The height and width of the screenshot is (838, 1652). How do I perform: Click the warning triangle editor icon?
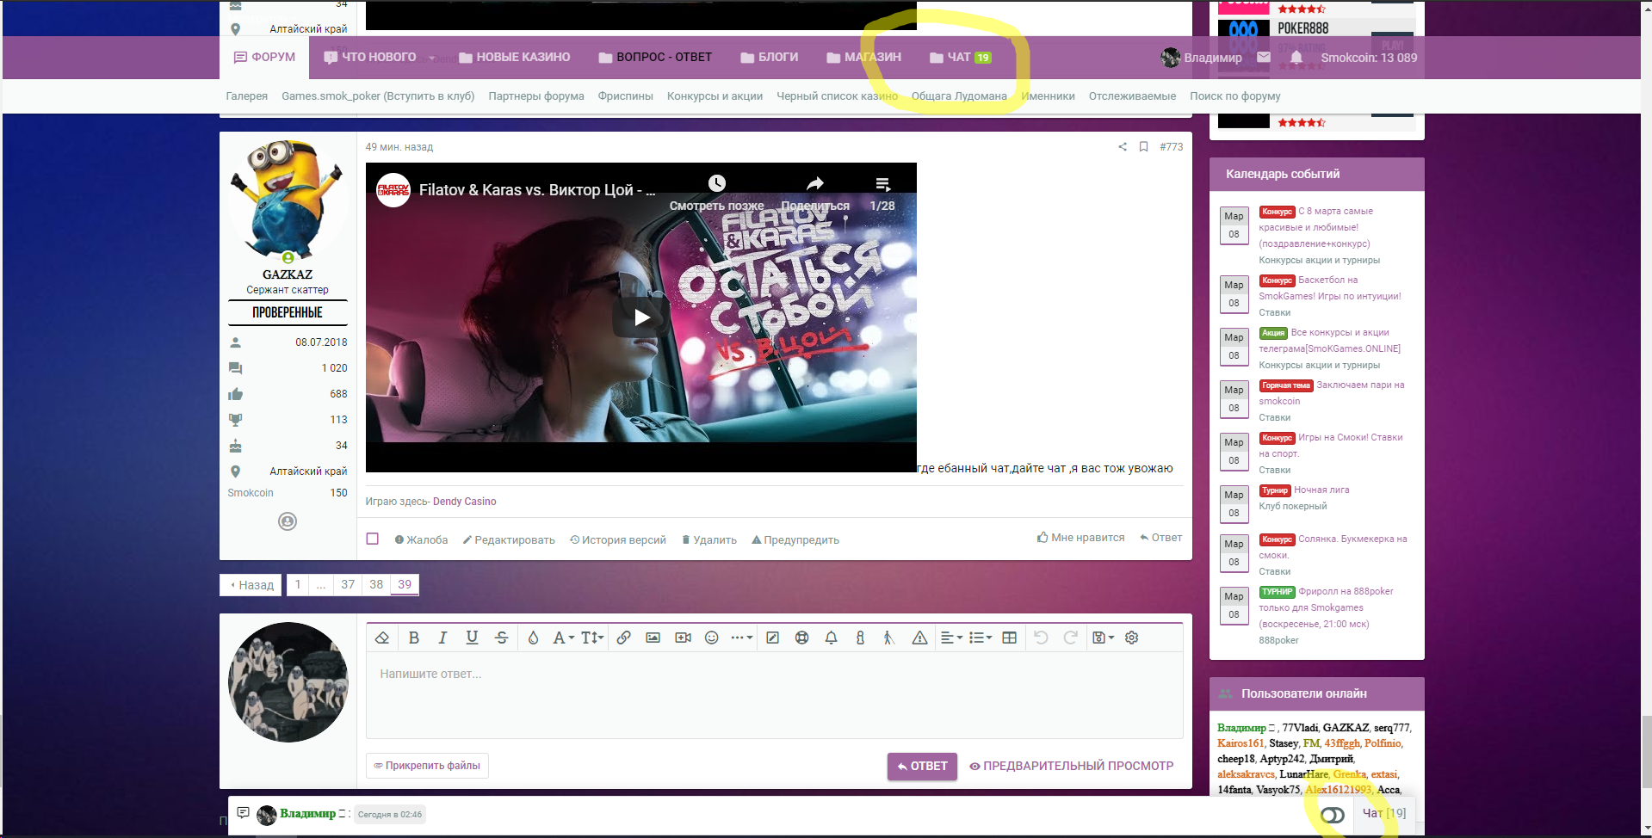(919, 638)
